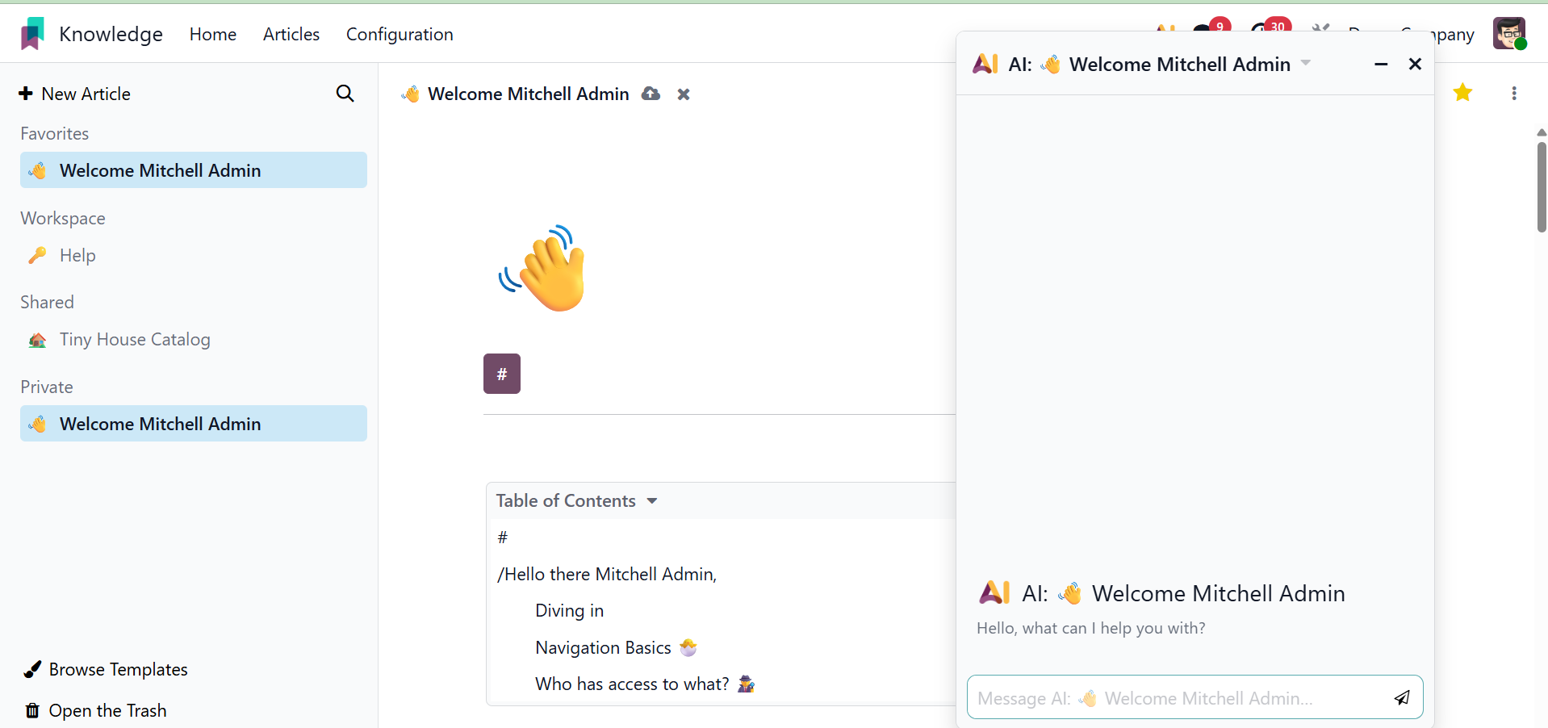This screenshot has width=1548, height=728.
Task: Open Mitchell Admin user avatar menu
Action: (1508, 34)
